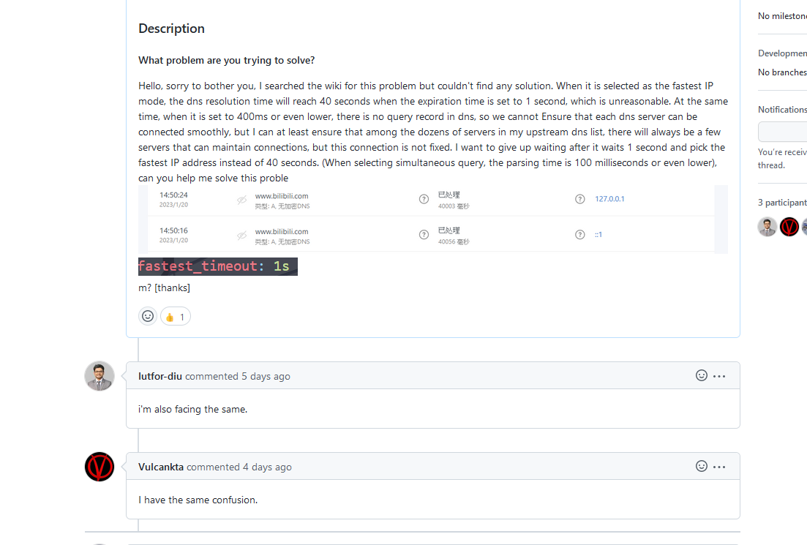Click the help icon beside ::1
Image resolution: width=807 pixels, height=545 pixels.
click(580, 235)
